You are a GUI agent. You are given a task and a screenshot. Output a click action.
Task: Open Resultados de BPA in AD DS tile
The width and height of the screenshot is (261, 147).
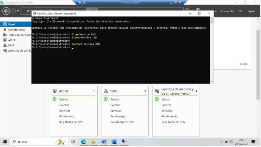(x=71, y=122)
